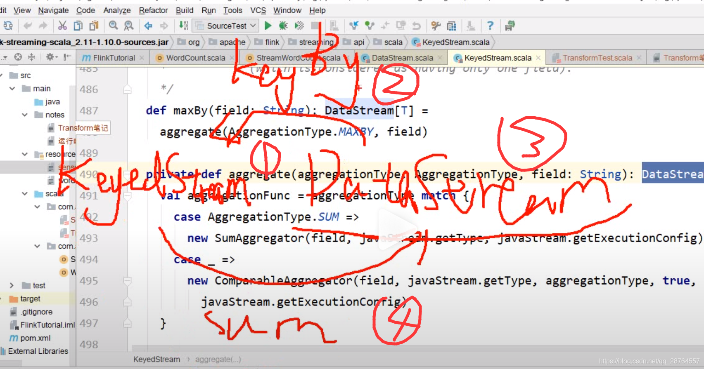Click the Copy icon in the toolbar
This screenshot has height=369, width=704.
tap(78, 26)
